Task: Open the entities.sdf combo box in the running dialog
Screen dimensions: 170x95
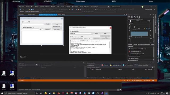Action: pyautogui.click(x=81, y=34)
